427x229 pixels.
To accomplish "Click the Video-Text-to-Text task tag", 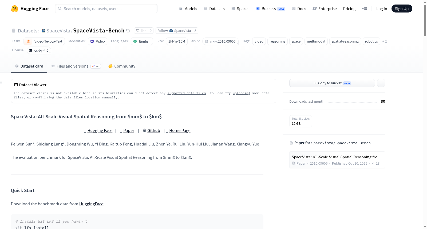I will pos(44,41).
